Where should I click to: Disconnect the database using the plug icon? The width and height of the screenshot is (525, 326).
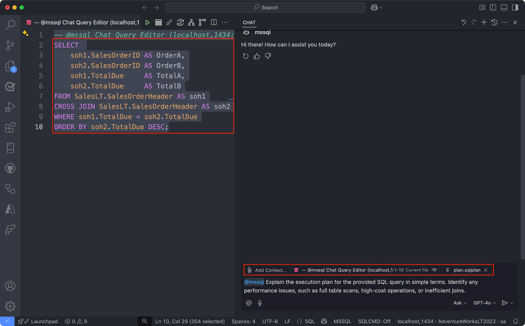[x=169, y=22]
